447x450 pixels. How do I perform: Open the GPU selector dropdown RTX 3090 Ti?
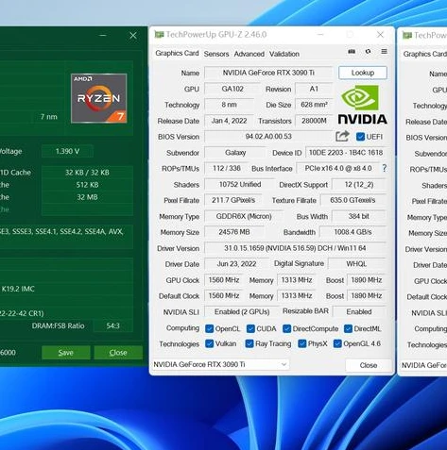pos(220,364)
